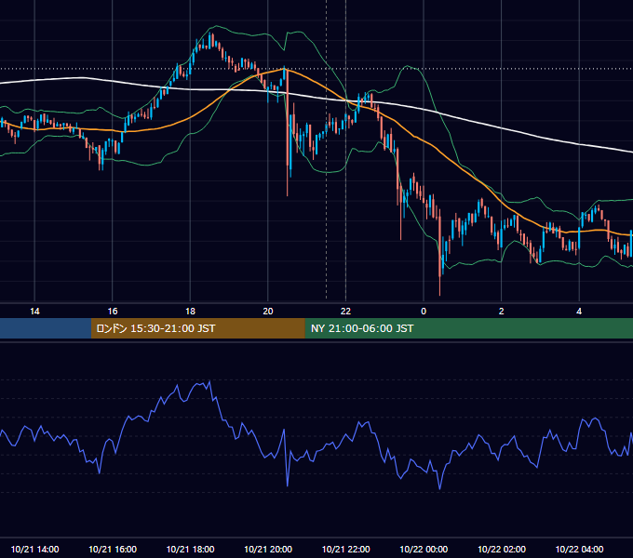Click the hour label 14 on price axis

pyautogui.click(x=34, y=312)
